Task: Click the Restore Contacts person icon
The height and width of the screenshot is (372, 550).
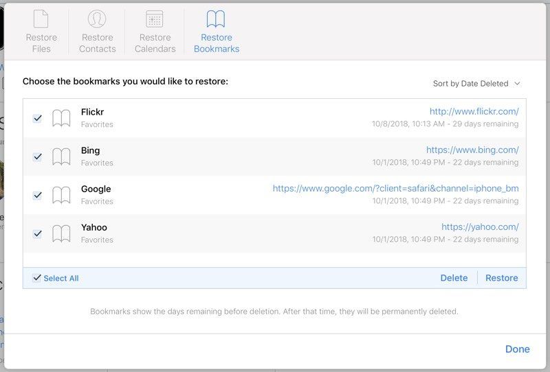Action: coord(97,19)
